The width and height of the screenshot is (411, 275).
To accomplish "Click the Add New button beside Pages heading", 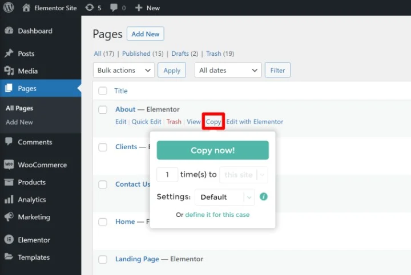I will click(146, 34).
